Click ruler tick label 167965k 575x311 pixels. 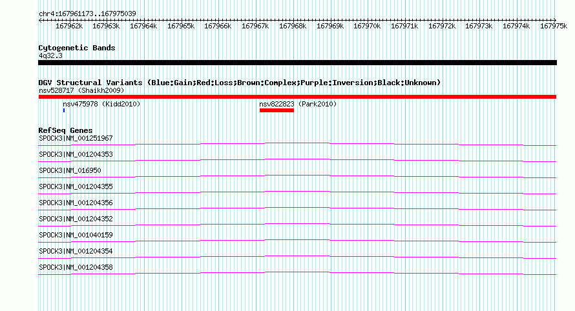tap(181, 26)
